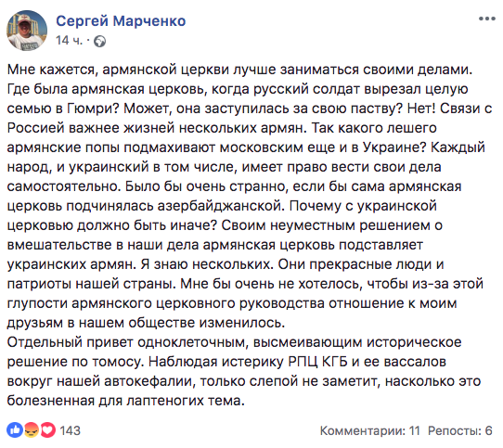Click the word "одноклеточным" in the post
The image size is (503, 448).
(193, 342)
